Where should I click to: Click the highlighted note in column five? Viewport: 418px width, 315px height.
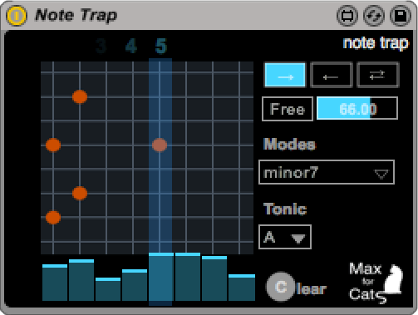point(160,145)
